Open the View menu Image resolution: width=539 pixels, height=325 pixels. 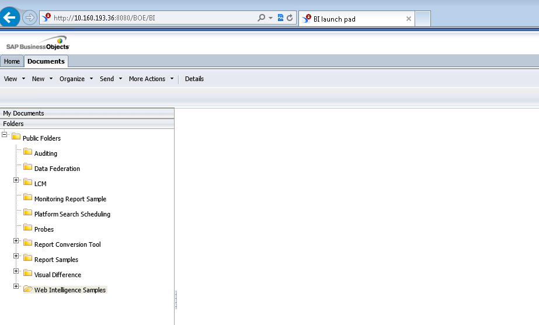(x=11, y=79)
